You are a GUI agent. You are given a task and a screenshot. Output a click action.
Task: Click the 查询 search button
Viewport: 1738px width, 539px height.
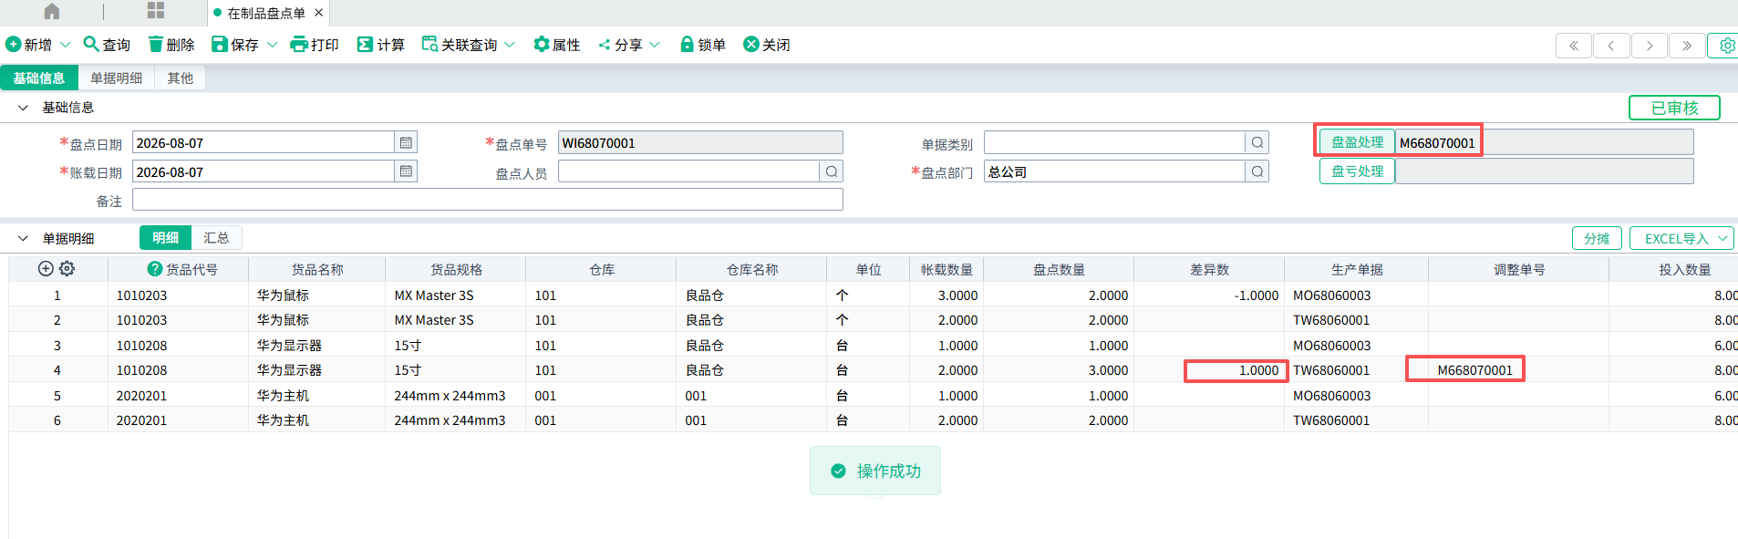click(x=107, y=45)
